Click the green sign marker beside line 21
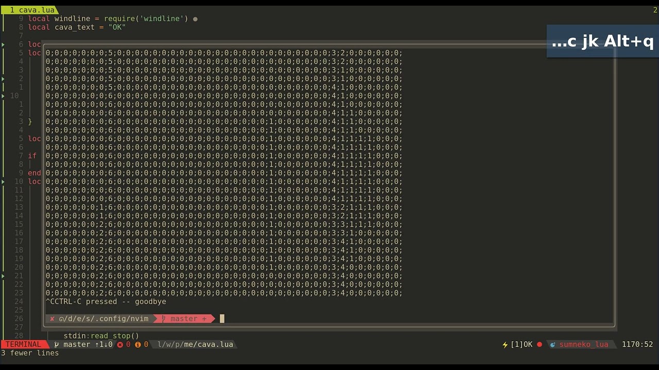Screen dimensions: 659x370 (3, 276)
